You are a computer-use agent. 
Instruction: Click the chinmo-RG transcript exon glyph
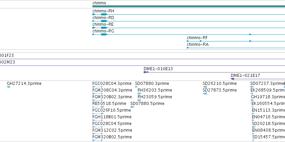click(104, 34)
